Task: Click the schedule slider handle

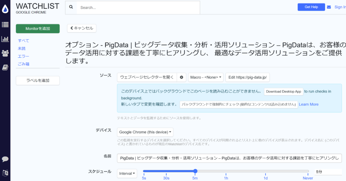Action: [195, 171]
